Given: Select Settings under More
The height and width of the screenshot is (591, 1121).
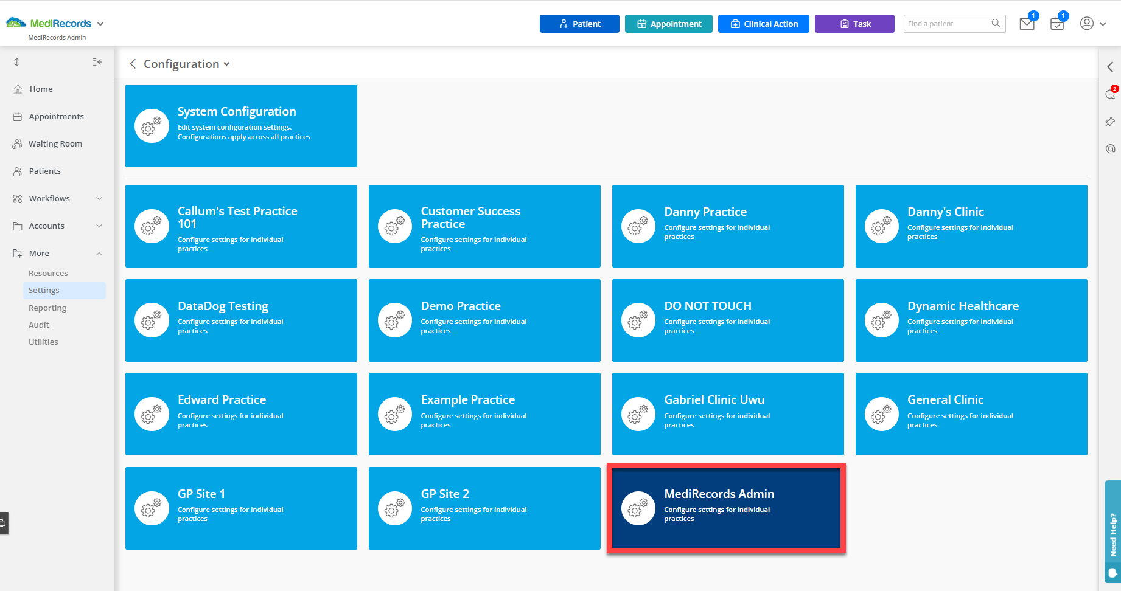Looking at the screenshot, I should point(65,291).
